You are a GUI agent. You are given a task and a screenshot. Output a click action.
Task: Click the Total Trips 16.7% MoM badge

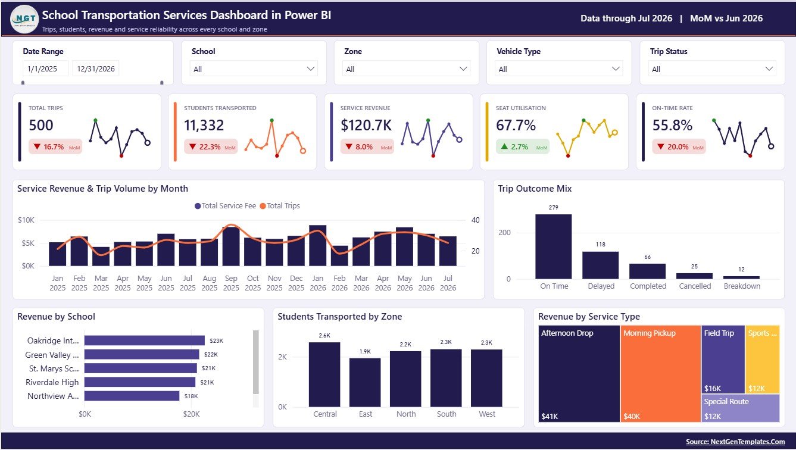(x=55, y=147)
